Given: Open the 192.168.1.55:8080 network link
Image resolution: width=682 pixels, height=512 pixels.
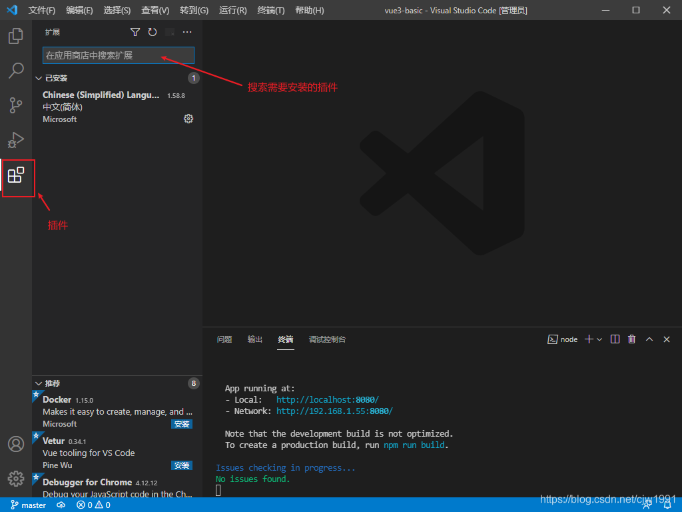Looking at the screenshot, I should [334, 411].
